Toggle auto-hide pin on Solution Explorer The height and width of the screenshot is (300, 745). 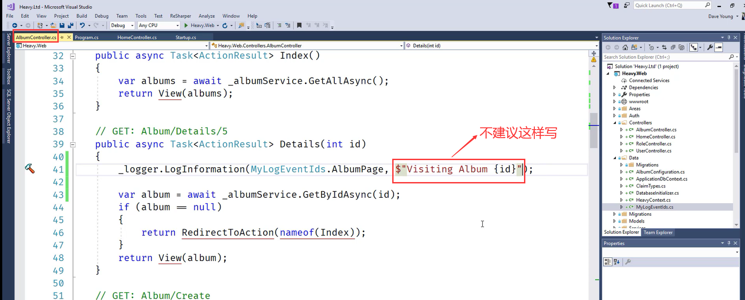(x=729, y=38)
